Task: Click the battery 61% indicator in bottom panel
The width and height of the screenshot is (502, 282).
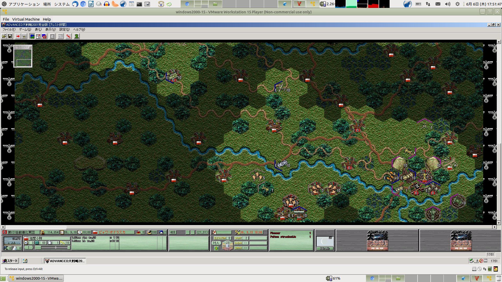Action: (333, 278)
